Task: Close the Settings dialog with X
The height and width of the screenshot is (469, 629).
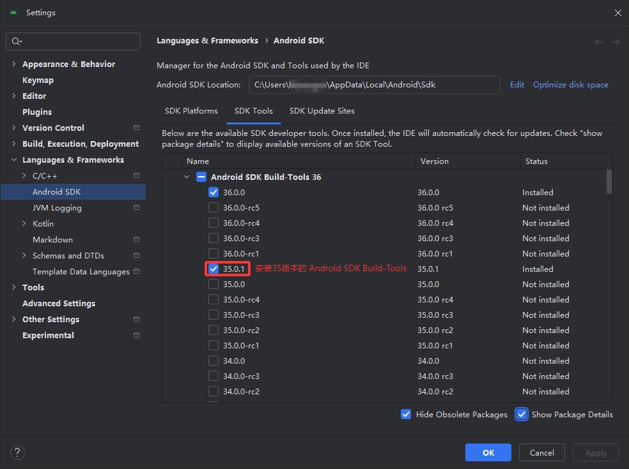Action: click(x=617, y=13)
